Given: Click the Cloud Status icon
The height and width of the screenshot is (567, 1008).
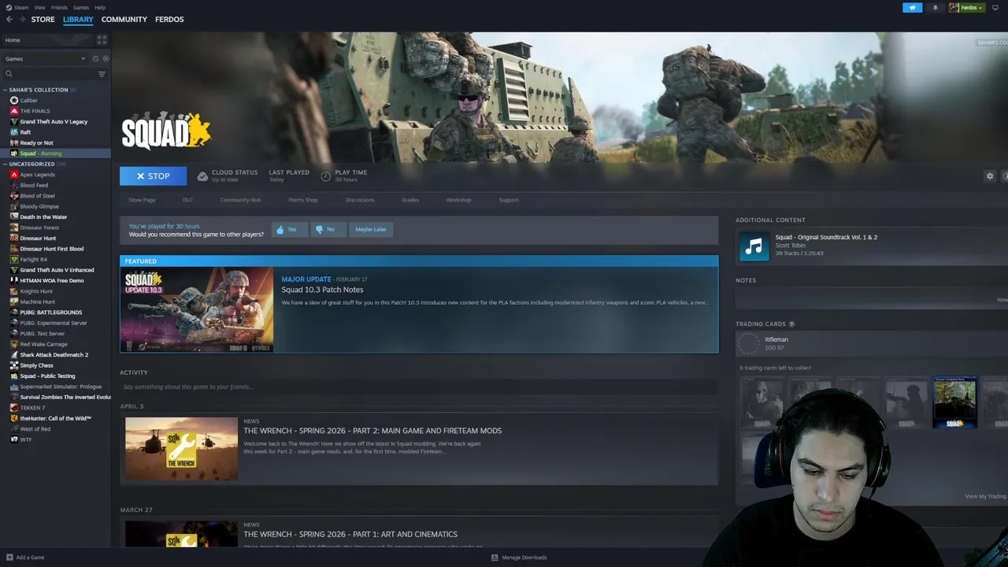Looking at the screenshot, I should 202,176.
